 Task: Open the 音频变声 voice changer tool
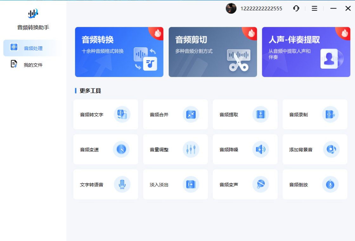pyautogui.click(x=245, y=184)
